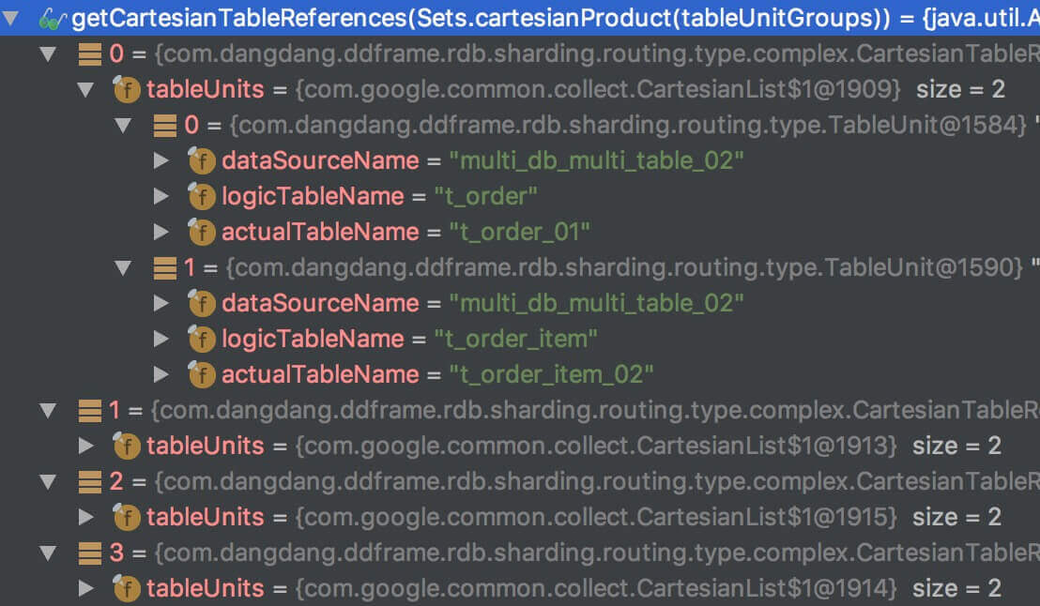Select element 2 CartesianTableReference row

(563, 481)
